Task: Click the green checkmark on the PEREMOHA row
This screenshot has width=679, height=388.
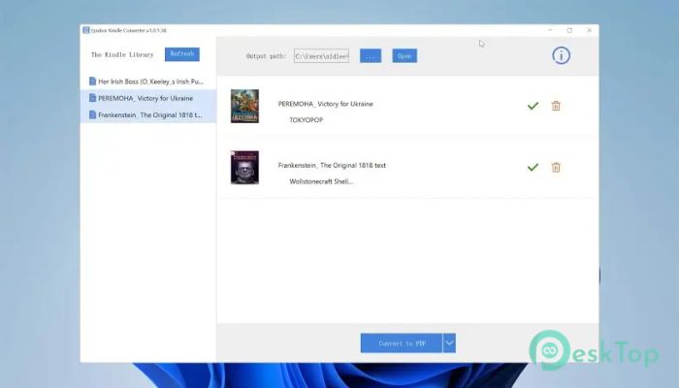Action: click(533, 106)
